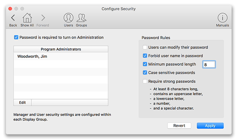Open Show All home icon
Screen dimensions: 237x139
[x=27, y=18]
